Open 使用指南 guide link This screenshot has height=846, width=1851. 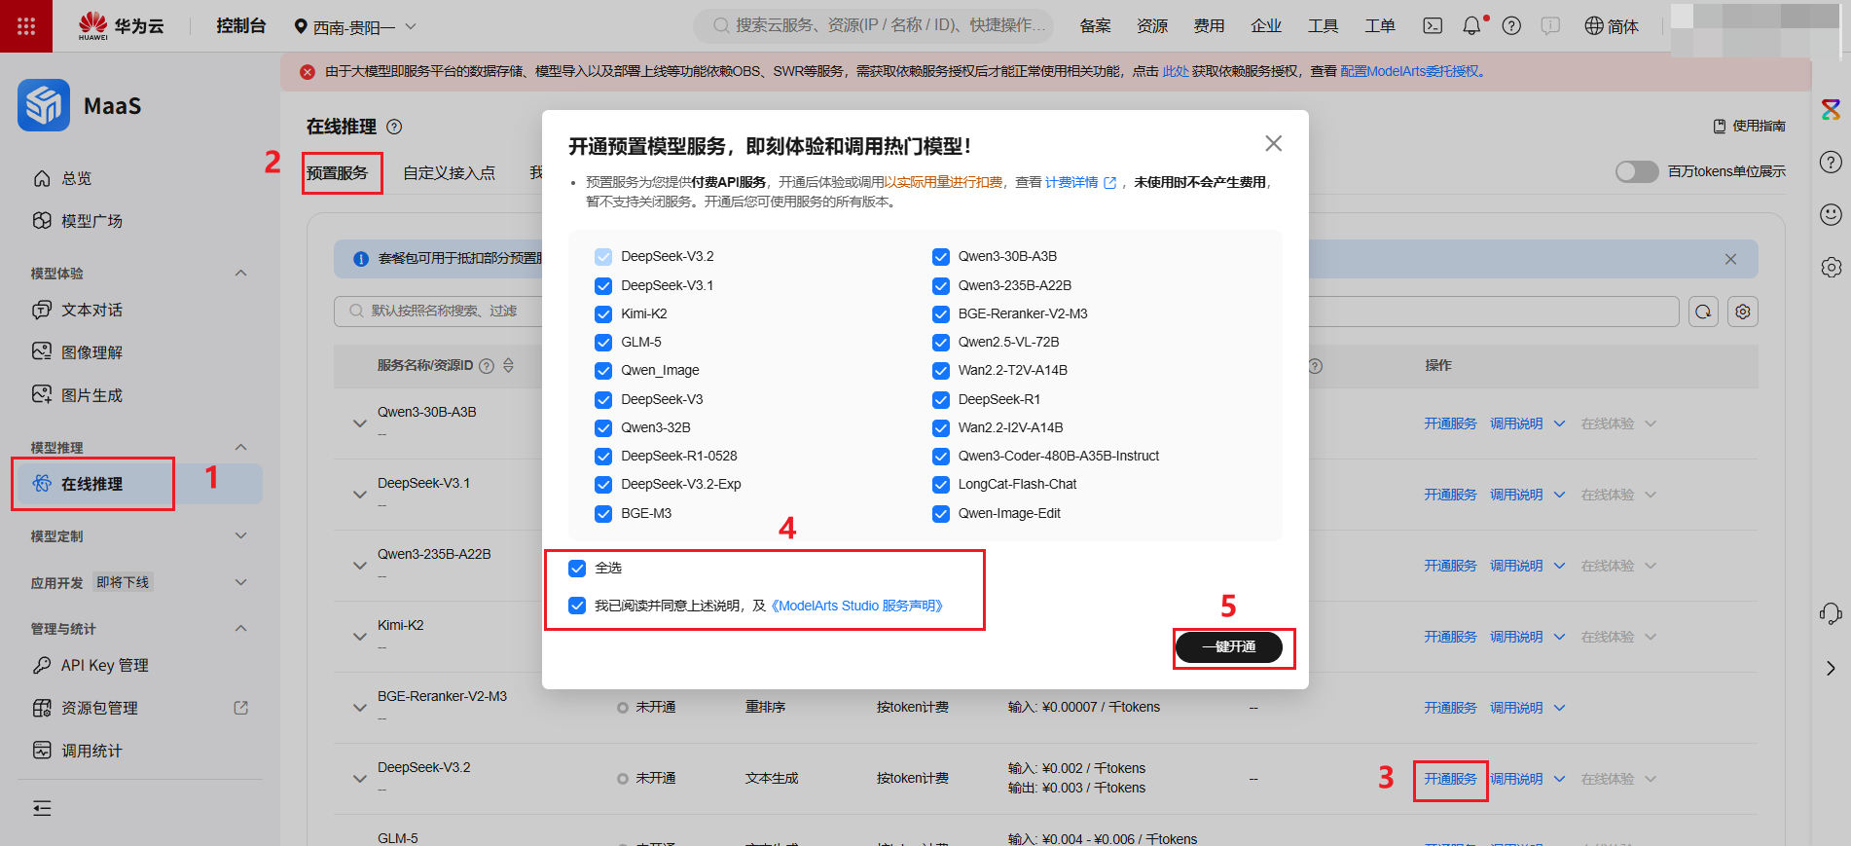tap(1749, 126)
